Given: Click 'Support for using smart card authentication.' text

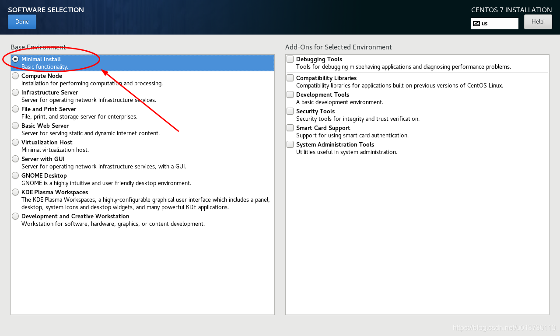Looking at the screenshot, I should 352,135.
